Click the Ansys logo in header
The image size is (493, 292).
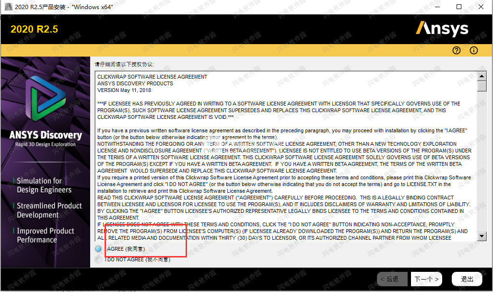coord(442,29)
